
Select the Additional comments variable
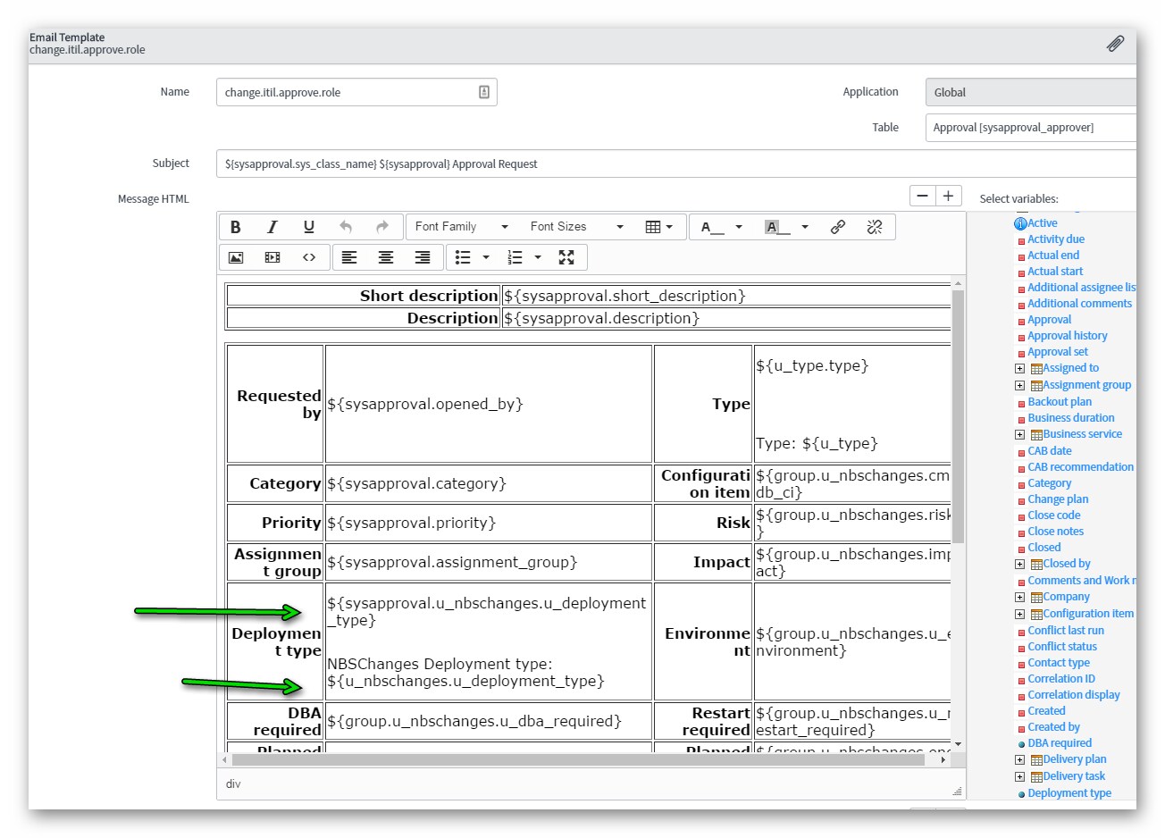click(x=1079, y=304)
